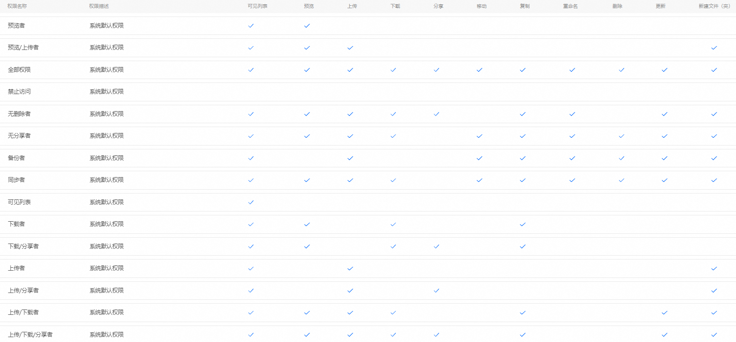
Task: Click the 复制 checkmark for 下载者
Action: click(x=523, y=224)
